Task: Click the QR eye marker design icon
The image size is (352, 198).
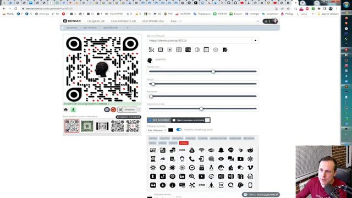Action: tap(170, 50)
